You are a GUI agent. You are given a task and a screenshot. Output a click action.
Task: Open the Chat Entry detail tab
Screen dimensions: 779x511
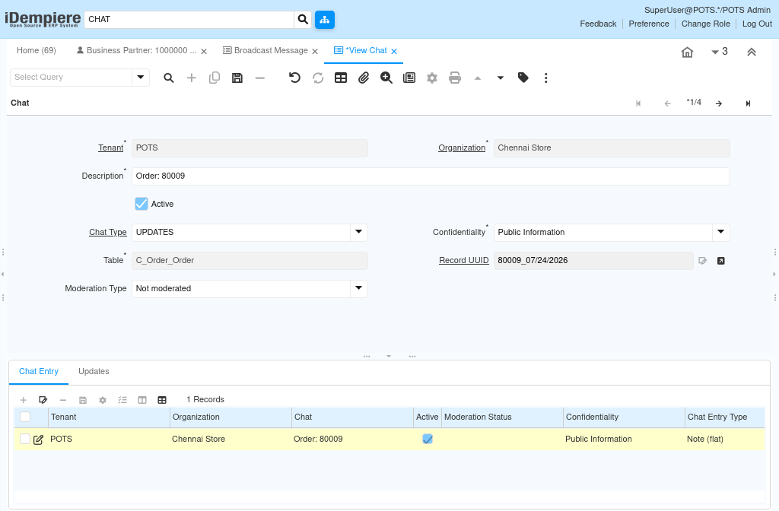coord(39,371)
